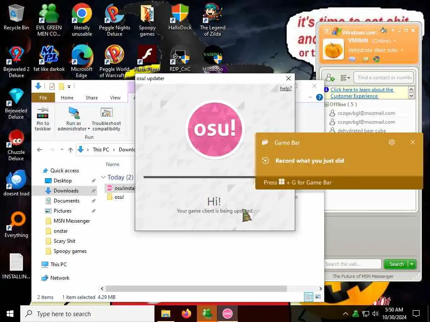Switch to details view in Explorer

[309, 297]
